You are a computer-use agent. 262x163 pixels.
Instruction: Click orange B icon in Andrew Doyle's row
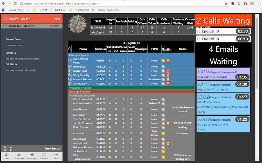click(x=168, y=84)
